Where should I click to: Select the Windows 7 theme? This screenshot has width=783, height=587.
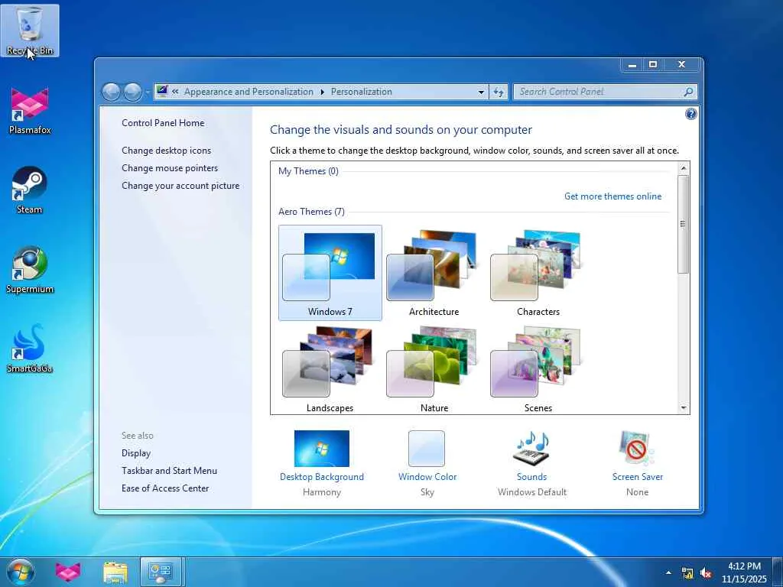330,273
